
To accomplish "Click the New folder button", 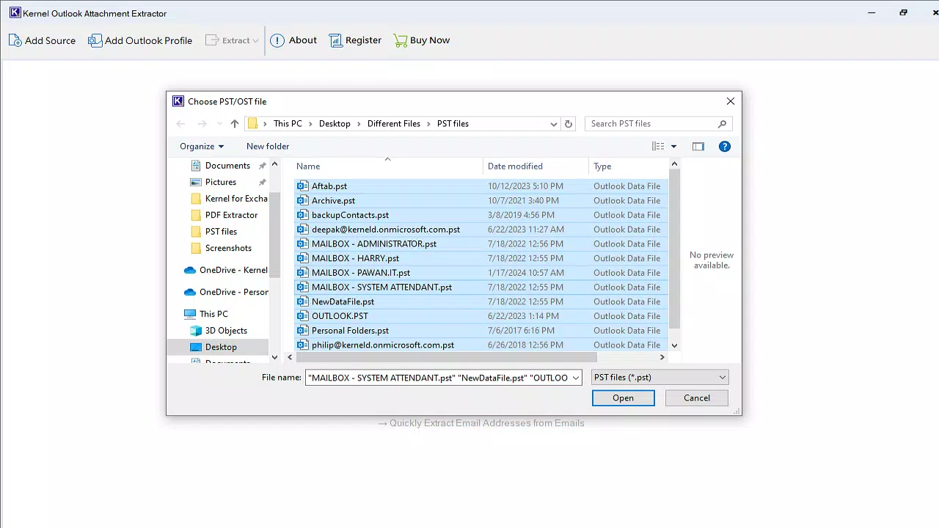I will pyautogui.click(x=268, y=147).
